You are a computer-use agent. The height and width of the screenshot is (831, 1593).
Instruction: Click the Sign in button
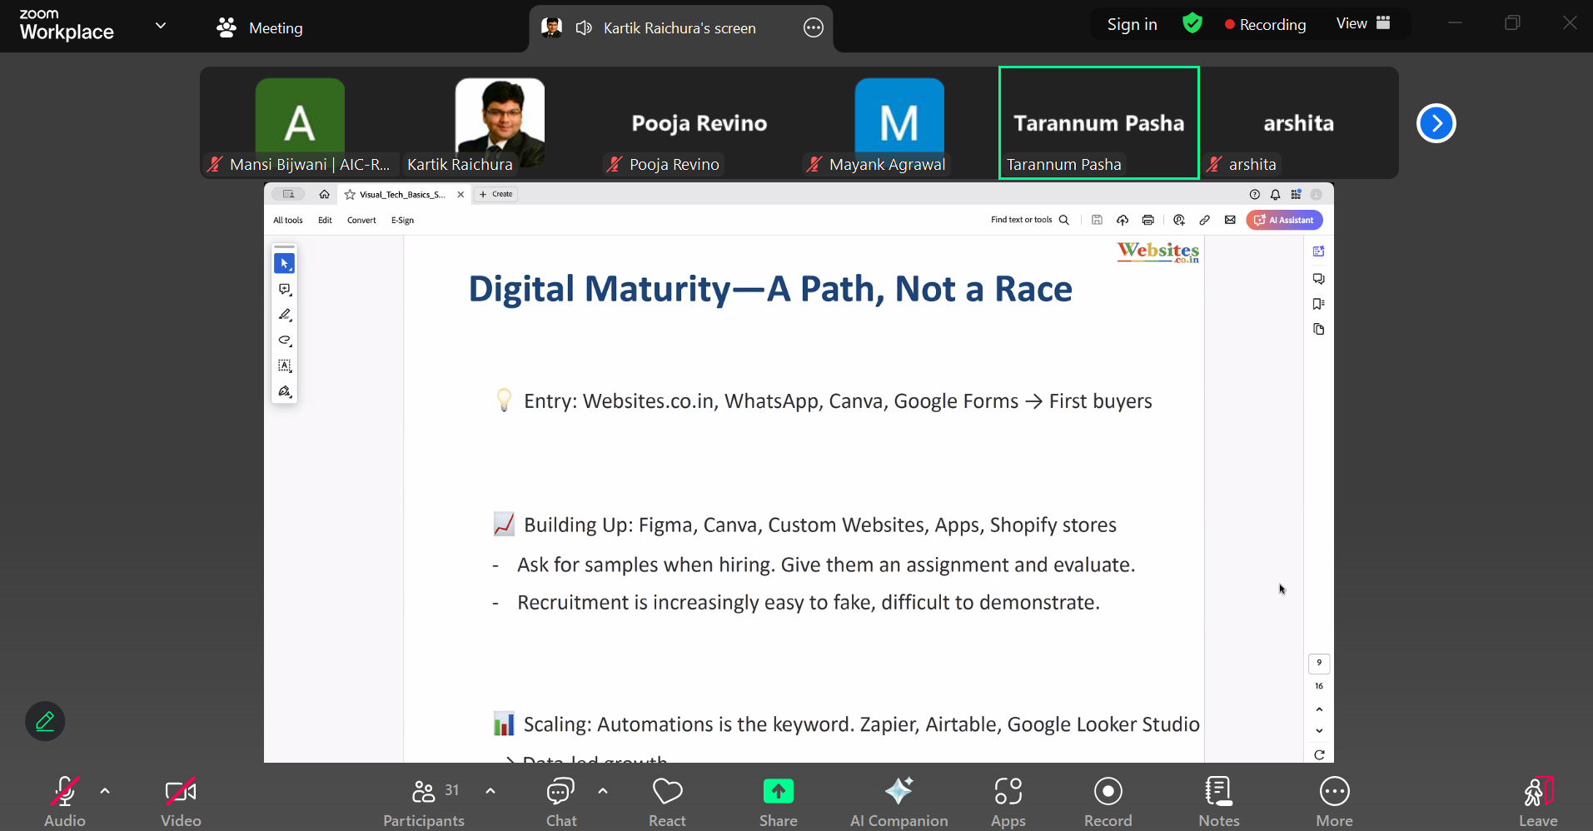click(x=1132, y=24)
